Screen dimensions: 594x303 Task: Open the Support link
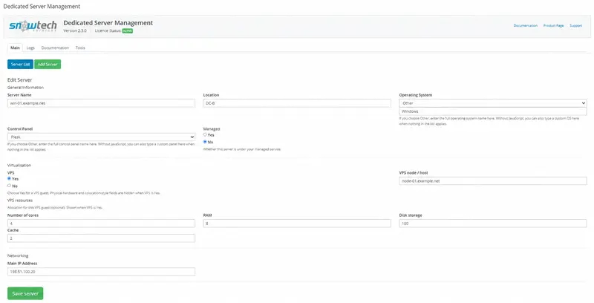click(576, 25)
